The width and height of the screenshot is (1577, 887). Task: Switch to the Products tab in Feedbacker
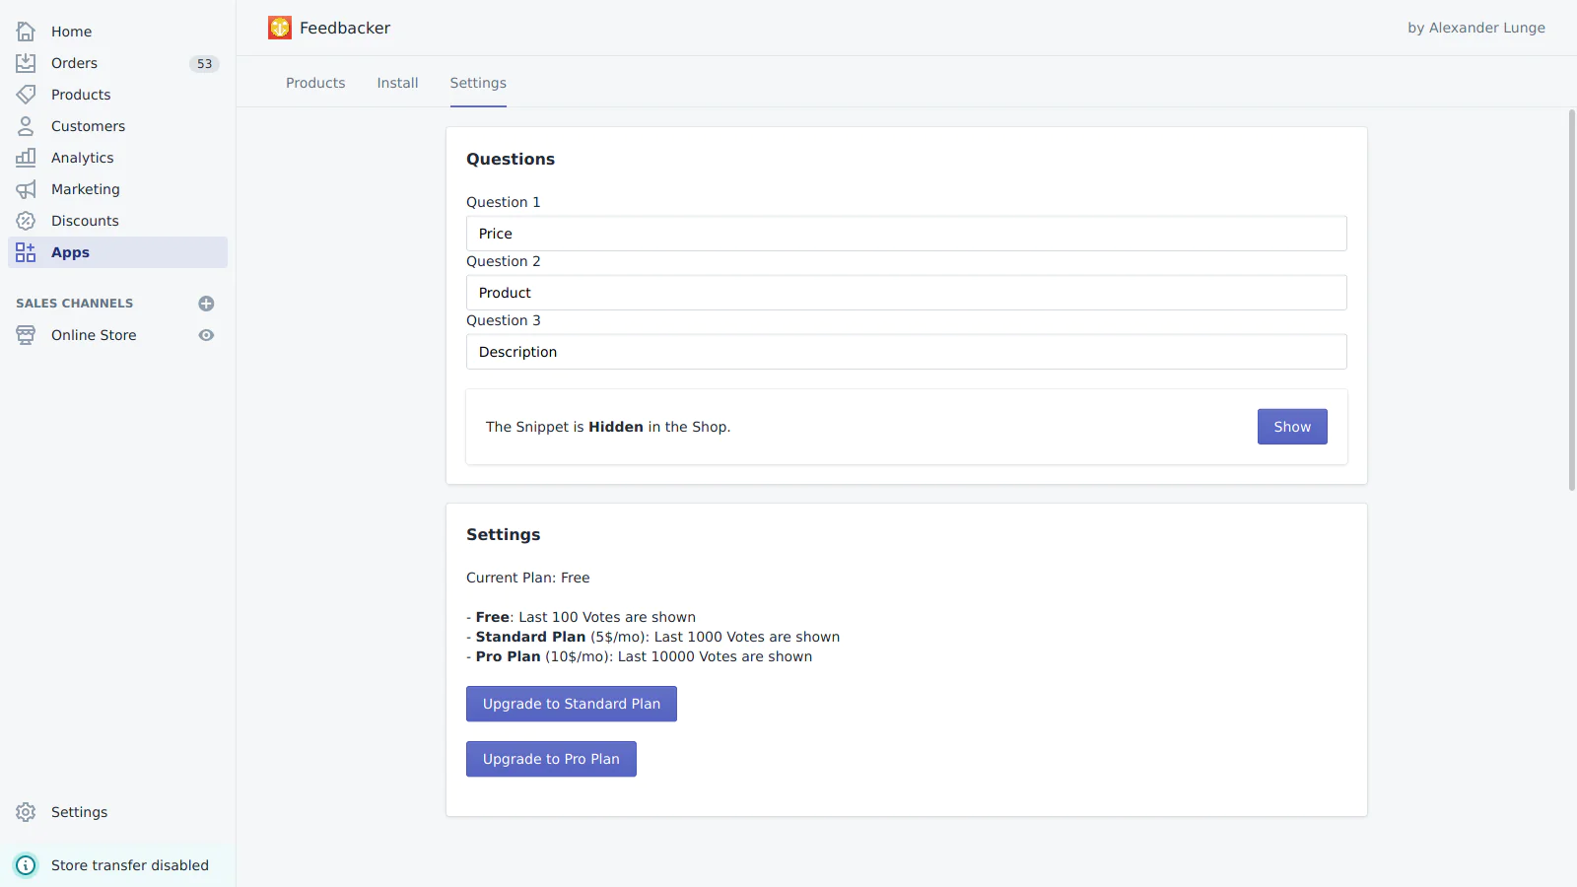click(x=315, y=83)
